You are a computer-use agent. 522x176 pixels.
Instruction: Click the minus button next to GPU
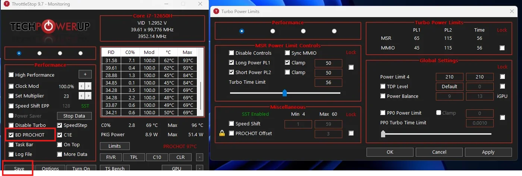(x=200, y=169)
